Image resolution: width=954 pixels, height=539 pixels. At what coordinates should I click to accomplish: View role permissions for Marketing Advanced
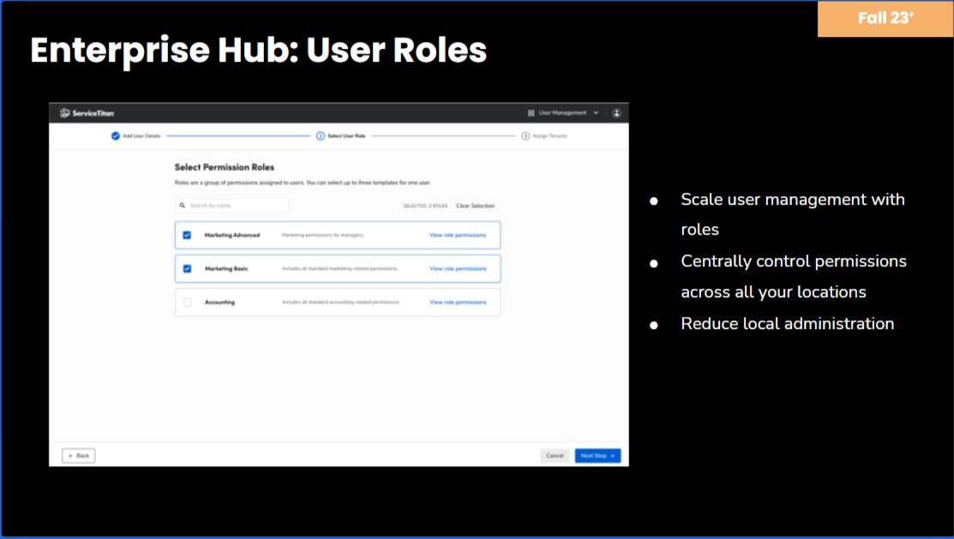(x=458, y=236)
